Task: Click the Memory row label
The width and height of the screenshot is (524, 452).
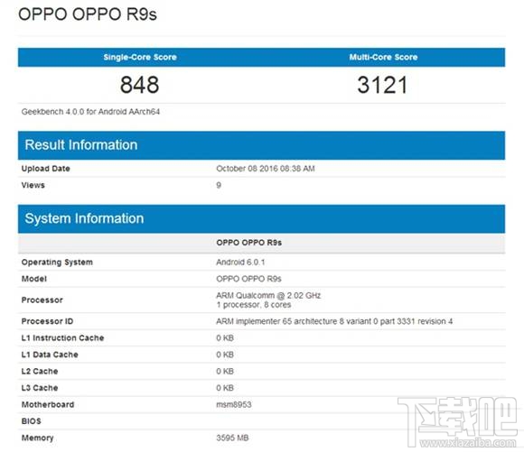Action: [x=37, y=438]
